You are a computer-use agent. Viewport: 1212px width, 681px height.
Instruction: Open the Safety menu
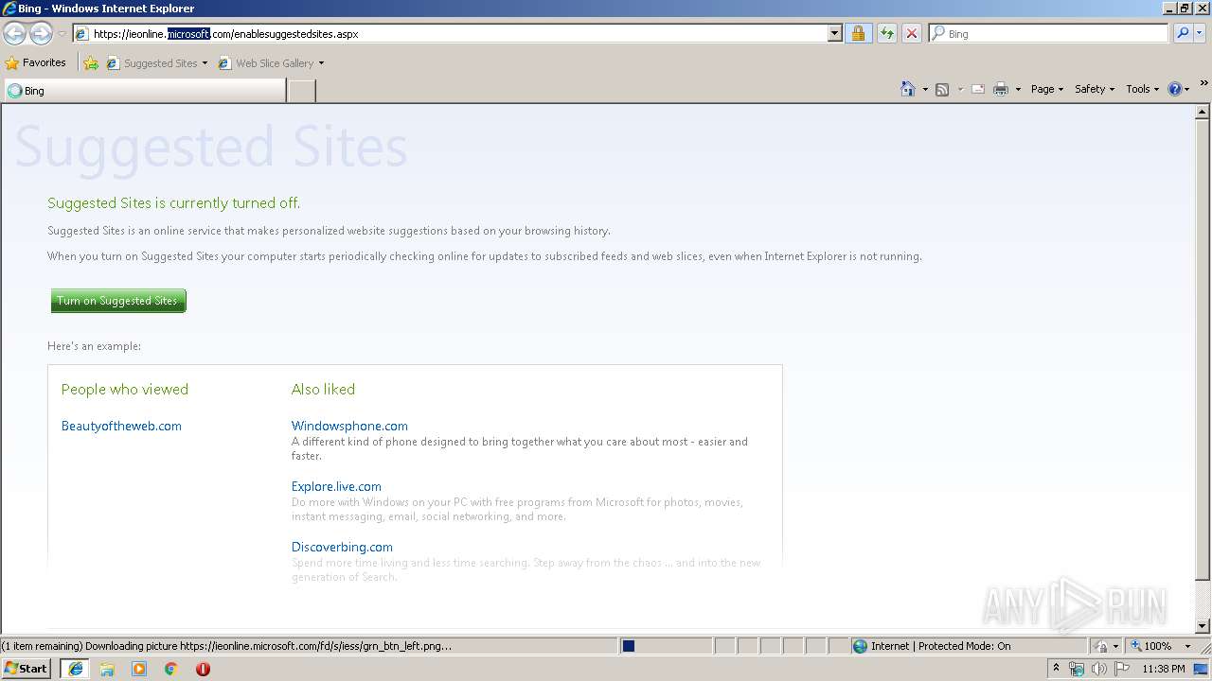point(1094,89)
